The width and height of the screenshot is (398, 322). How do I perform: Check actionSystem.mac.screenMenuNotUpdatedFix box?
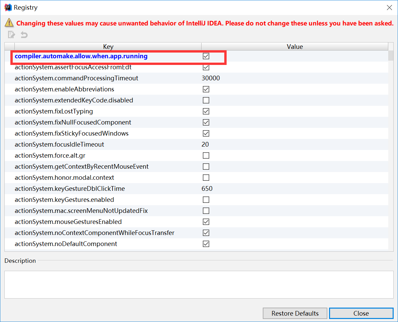pos(206,211)
